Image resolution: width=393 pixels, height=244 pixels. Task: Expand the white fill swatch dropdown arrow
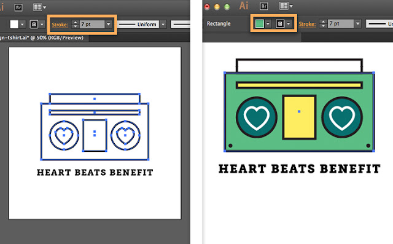(22, 25)
